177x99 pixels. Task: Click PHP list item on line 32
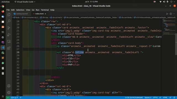pos(71,65)
